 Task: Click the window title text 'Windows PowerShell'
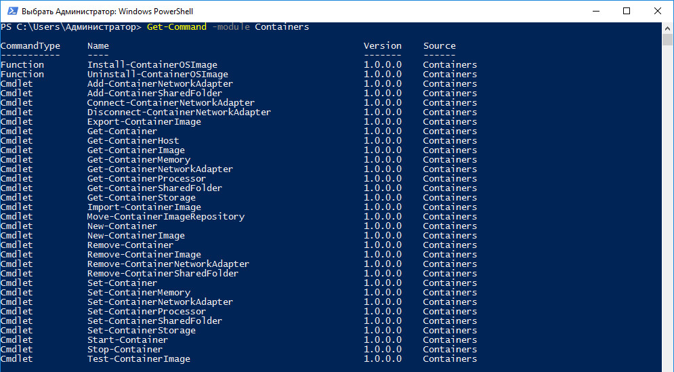click(156, 12)
